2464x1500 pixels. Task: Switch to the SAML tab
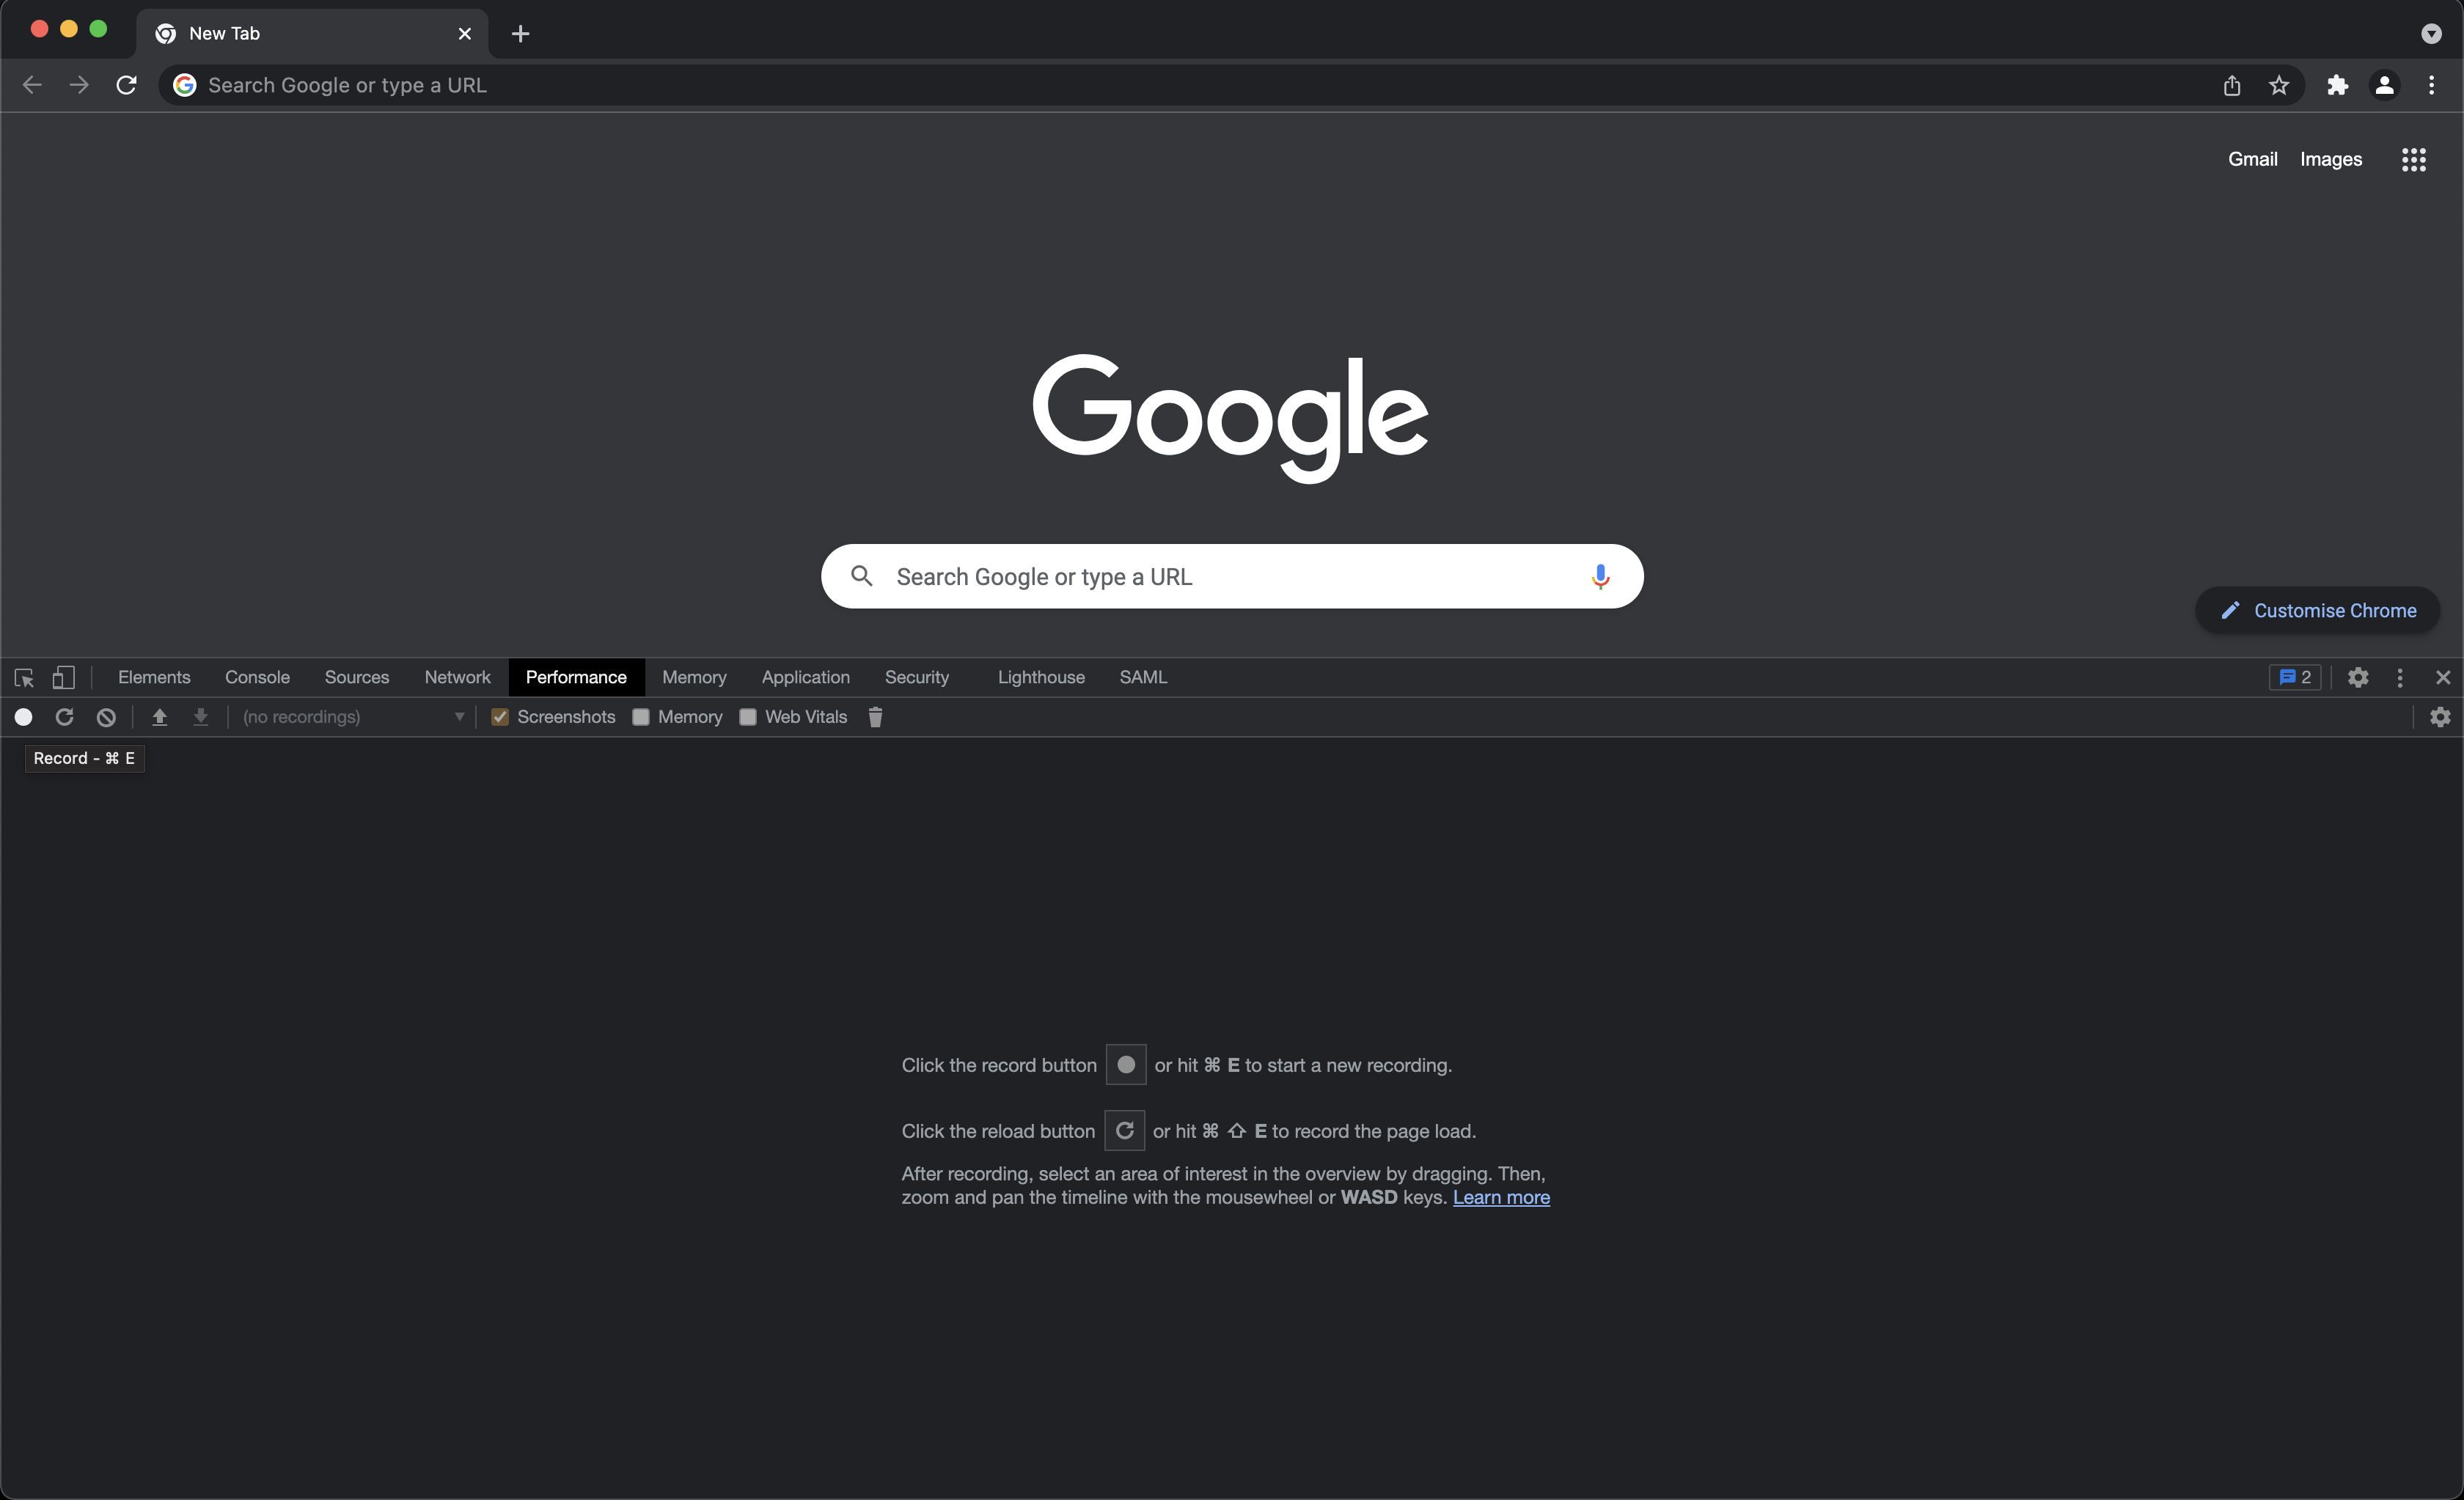click(x=1143, y=677)
